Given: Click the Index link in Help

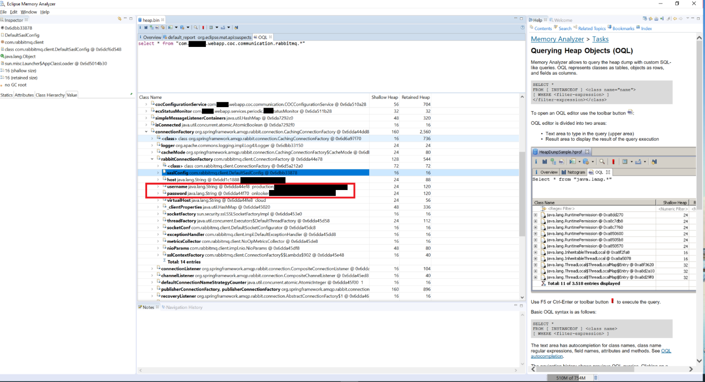Looking at the screenshot, I should coord(646,29).
